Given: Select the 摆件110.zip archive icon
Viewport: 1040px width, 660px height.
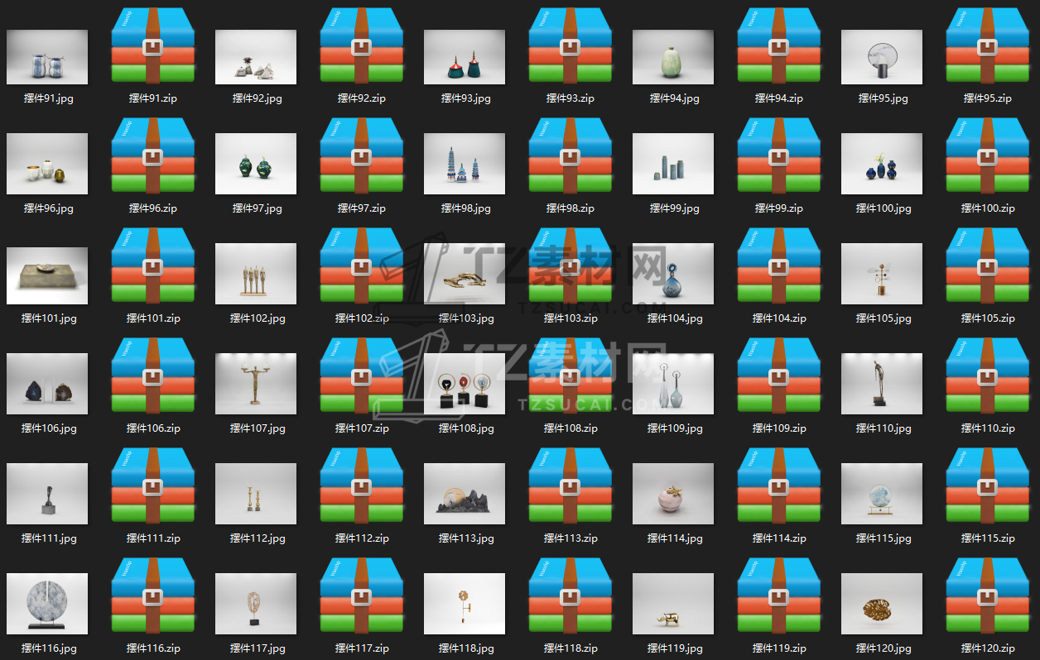Looking at the screenshot, I should (988, 375).
